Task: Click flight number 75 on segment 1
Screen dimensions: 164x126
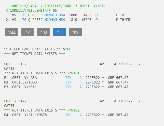Action: coord(24,15)
